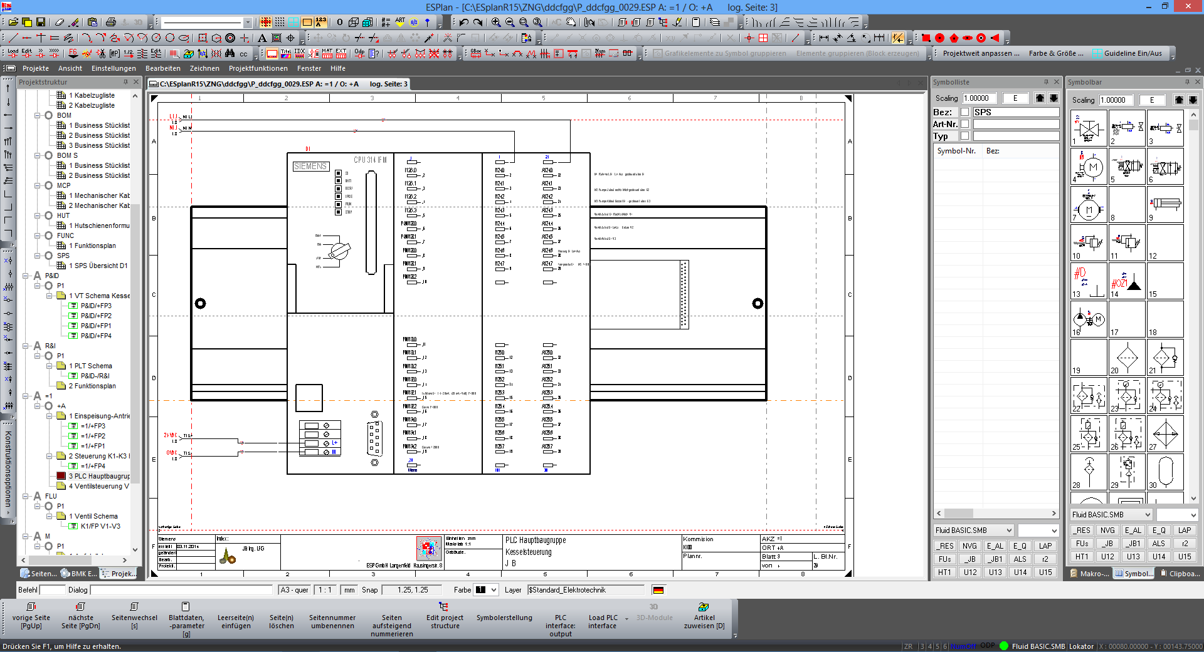The height and width of the screenshot is (652, 1204).
Task: Click the 'Seite(n) löschen' button
Action: point(281,621)
